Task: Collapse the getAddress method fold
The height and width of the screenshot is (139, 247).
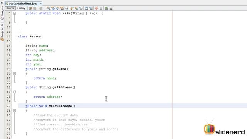Action: pyautogui.click(x=15, y=92)
